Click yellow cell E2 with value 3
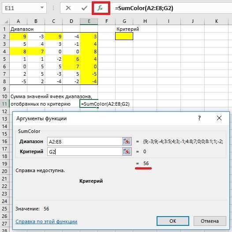The image size is (232, 232). 89,36
